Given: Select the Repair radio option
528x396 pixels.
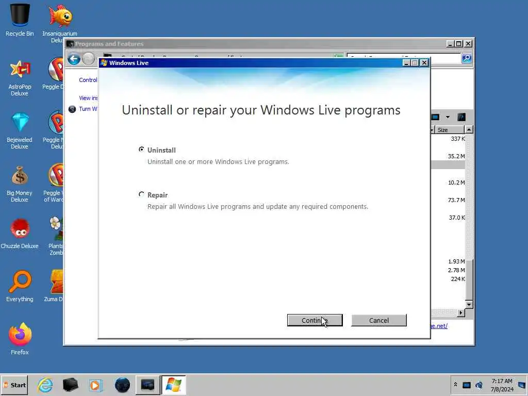Looking at the screenshot, I should 141,194.
